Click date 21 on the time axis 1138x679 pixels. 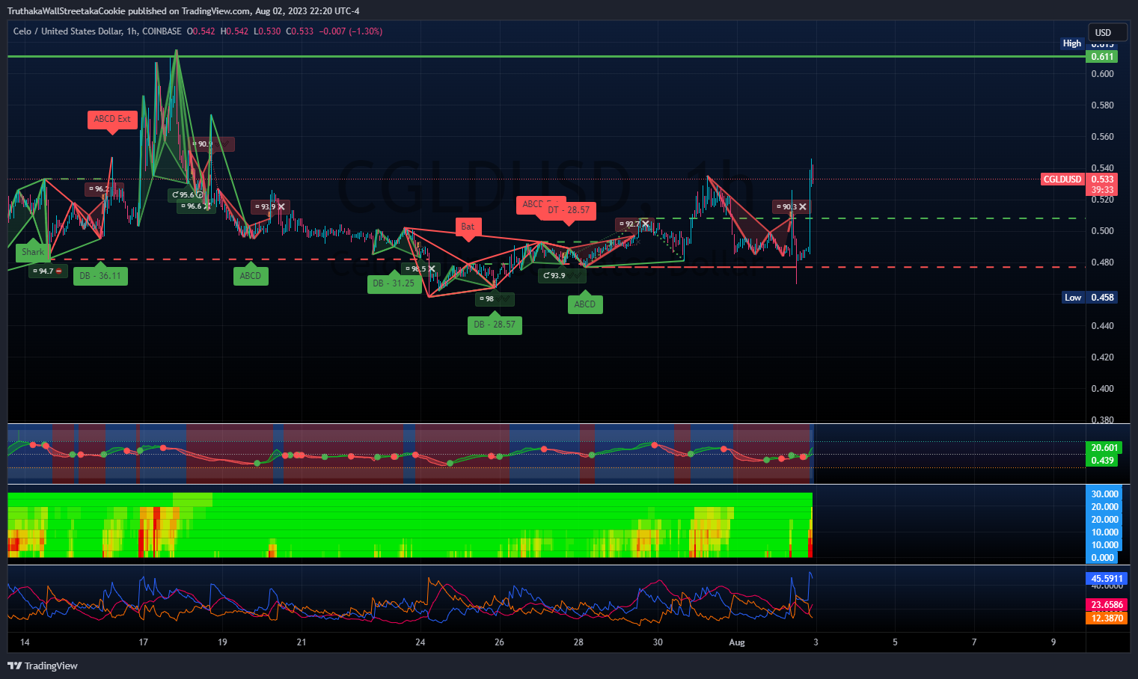coord(302,642)
